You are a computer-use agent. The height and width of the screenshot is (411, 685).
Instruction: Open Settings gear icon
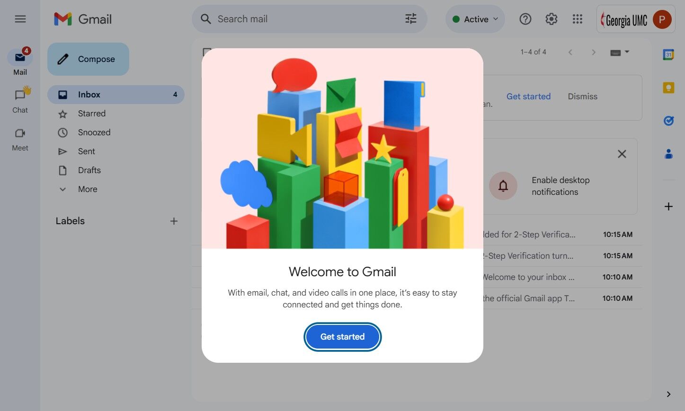coord(551,19)
